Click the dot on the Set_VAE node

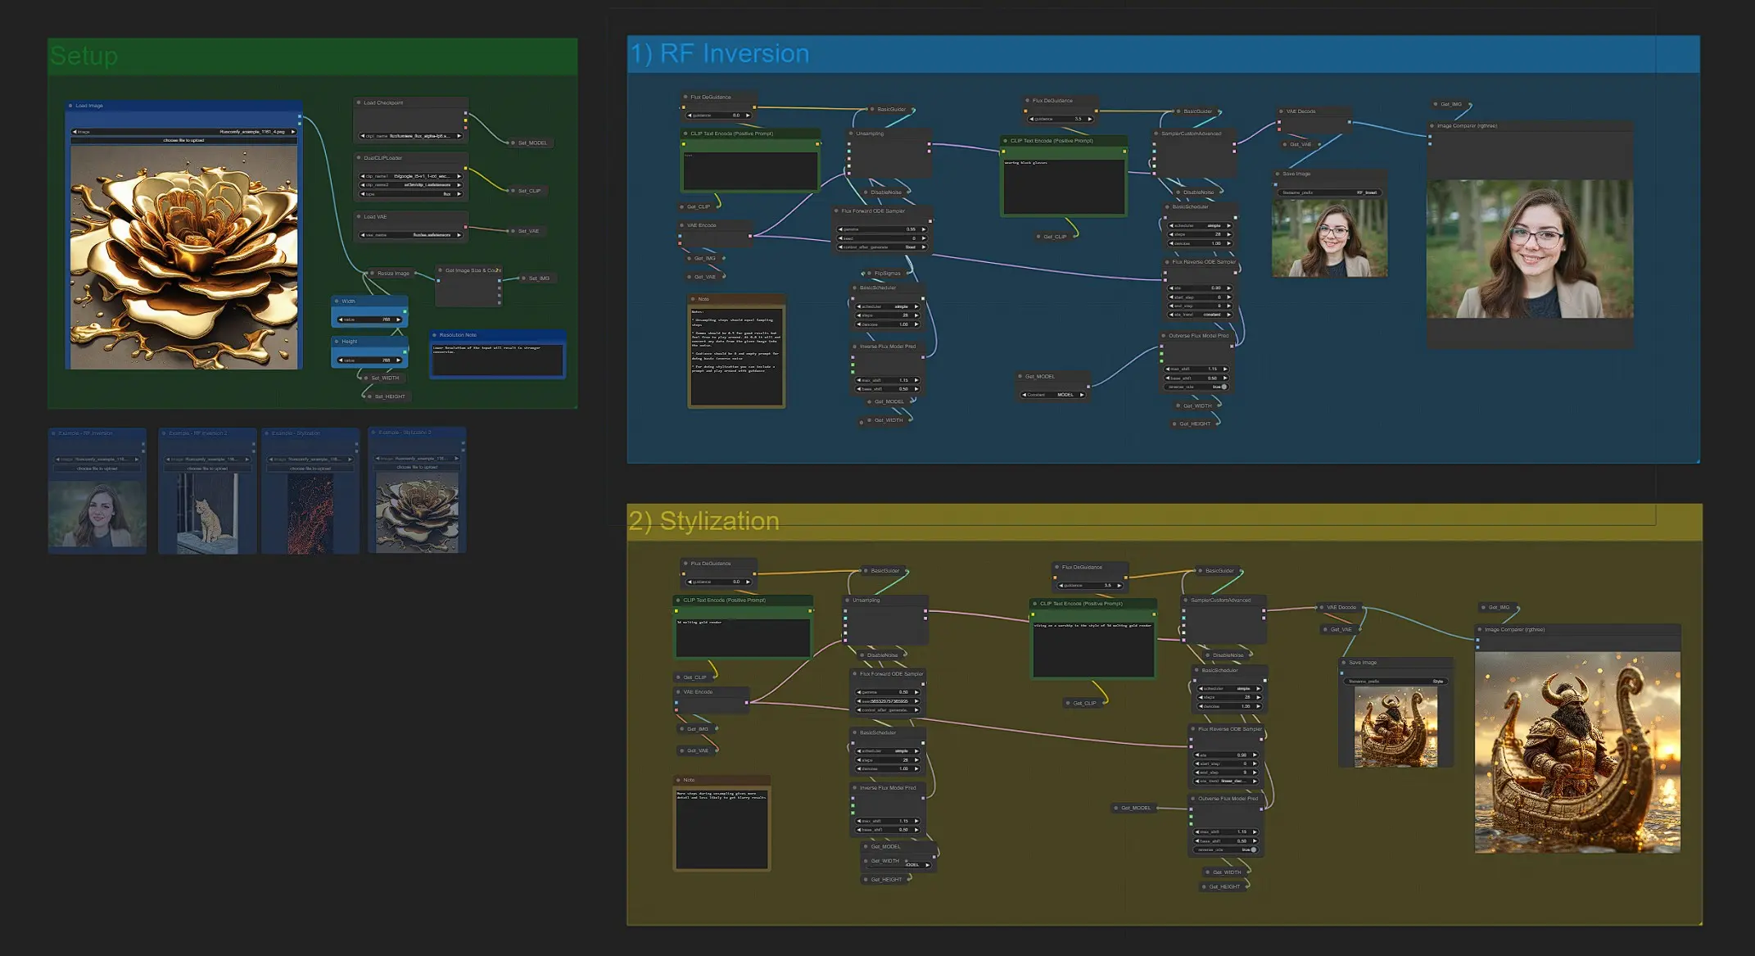(513, 231)
